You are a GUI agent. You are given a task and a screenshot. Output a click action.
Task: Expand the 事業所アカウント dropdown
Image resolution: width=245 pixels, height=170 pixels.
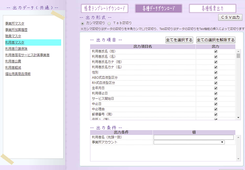189,142
